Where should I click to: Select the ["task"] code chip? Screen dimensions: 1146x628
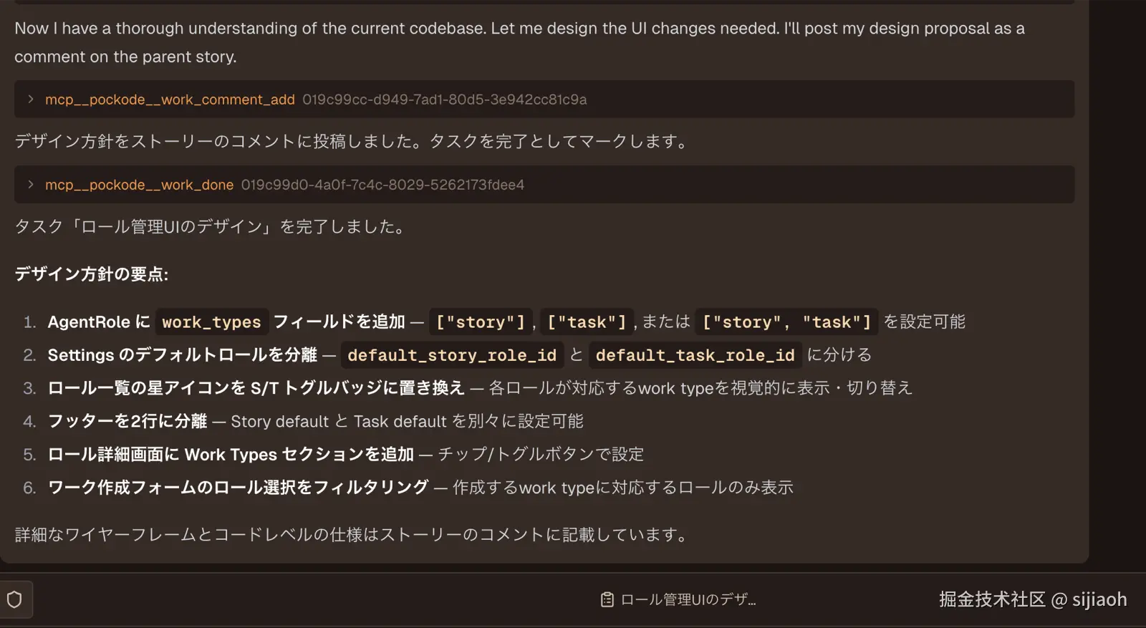[587, 322]
